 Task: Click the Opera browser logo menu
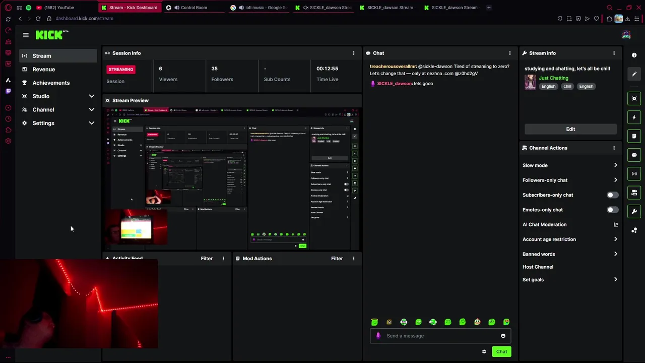pyautogui.click(x=8, y=8)
